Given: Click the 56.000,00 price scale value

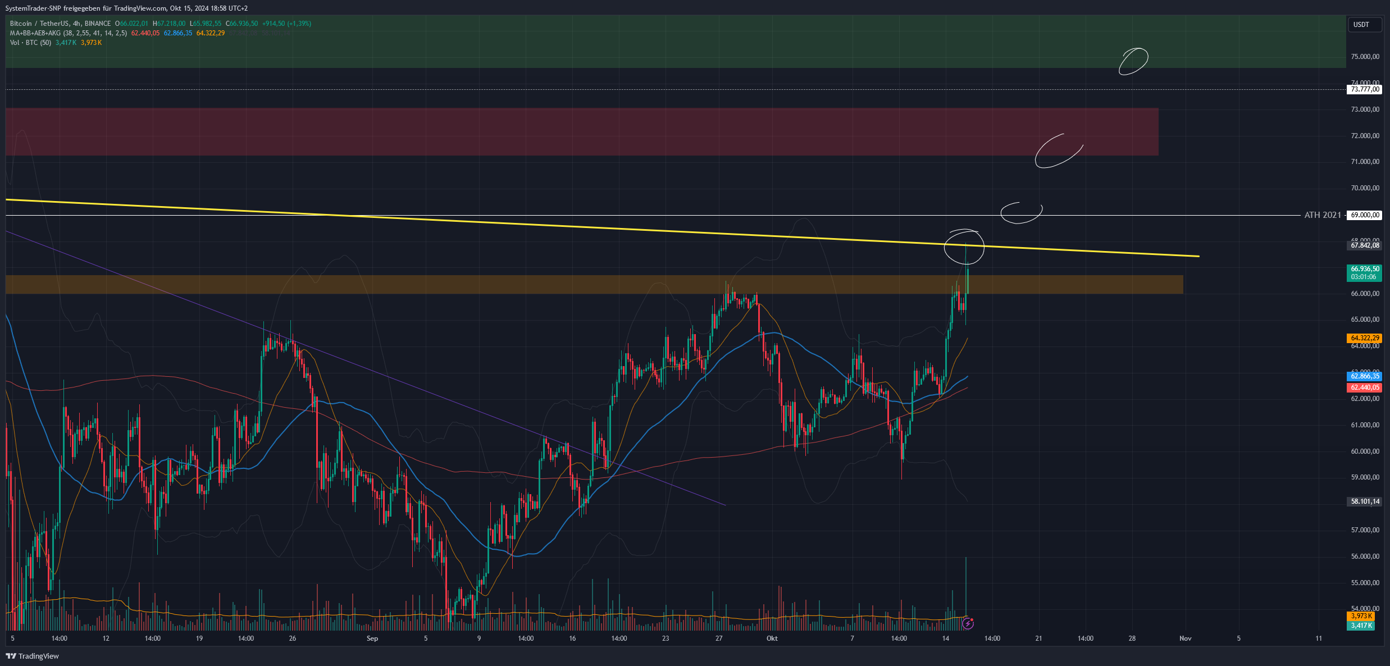Looking at the screenshot, I should click(1365, 556).
